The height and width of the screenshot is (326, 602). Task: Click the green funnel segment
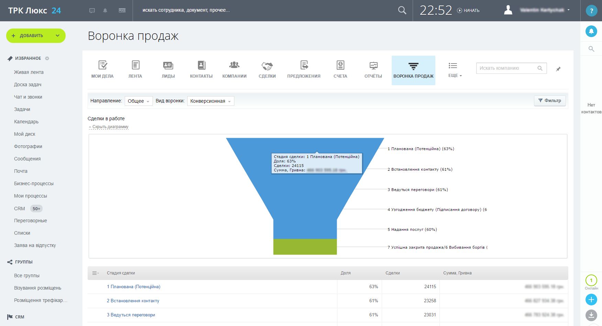click(305, 247)
